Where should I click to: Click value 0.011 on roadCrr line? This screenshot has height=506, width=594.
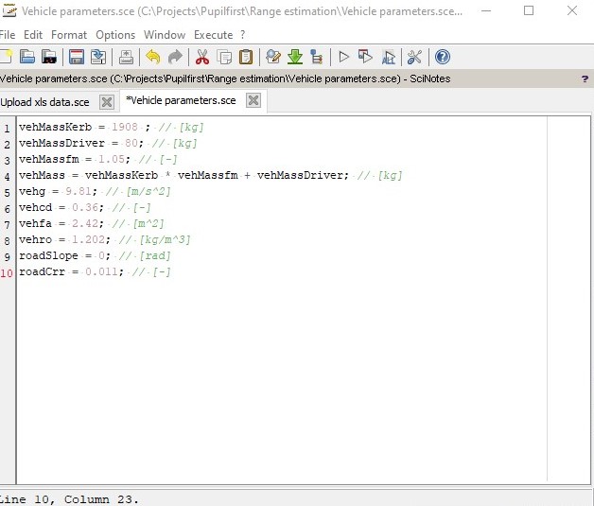(101, 272)
